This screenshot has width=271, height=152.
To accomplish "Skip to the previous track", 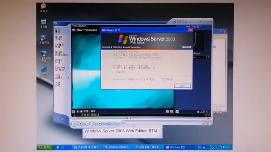I will [x=88, y=124].
